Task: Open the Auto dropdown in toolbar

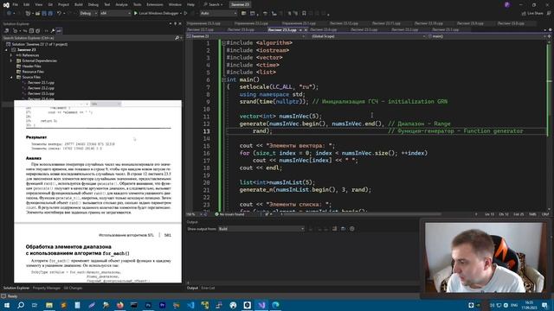Action: pos(218,14)
